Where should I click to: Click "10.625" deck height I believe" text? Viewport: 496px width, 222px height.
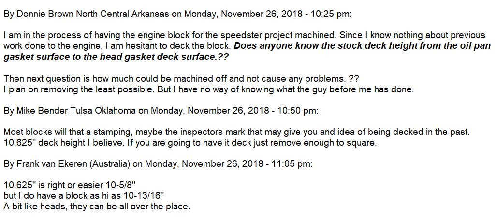click(53, 143)
